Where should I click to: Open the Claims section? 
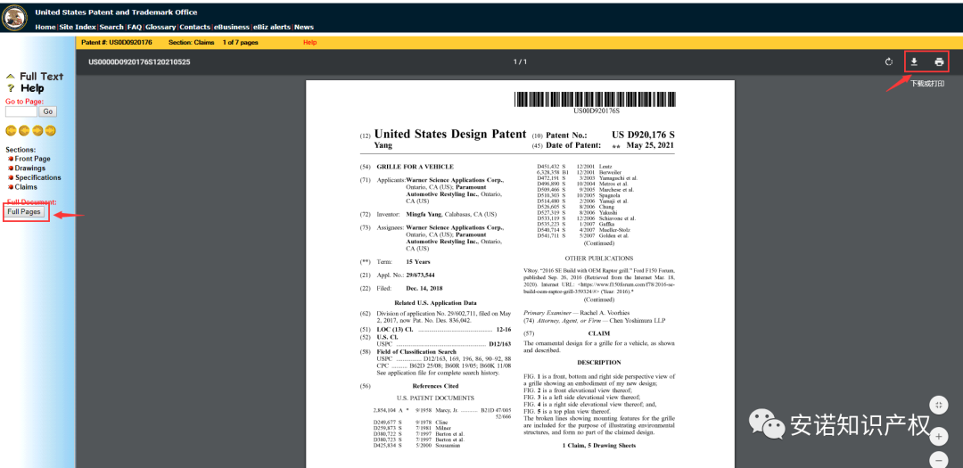point(26,186)
